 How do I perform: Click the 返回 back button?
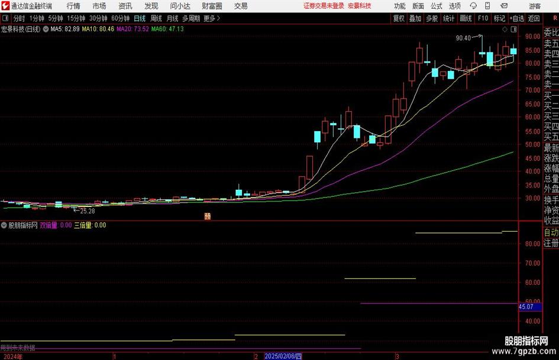(534, 18)
